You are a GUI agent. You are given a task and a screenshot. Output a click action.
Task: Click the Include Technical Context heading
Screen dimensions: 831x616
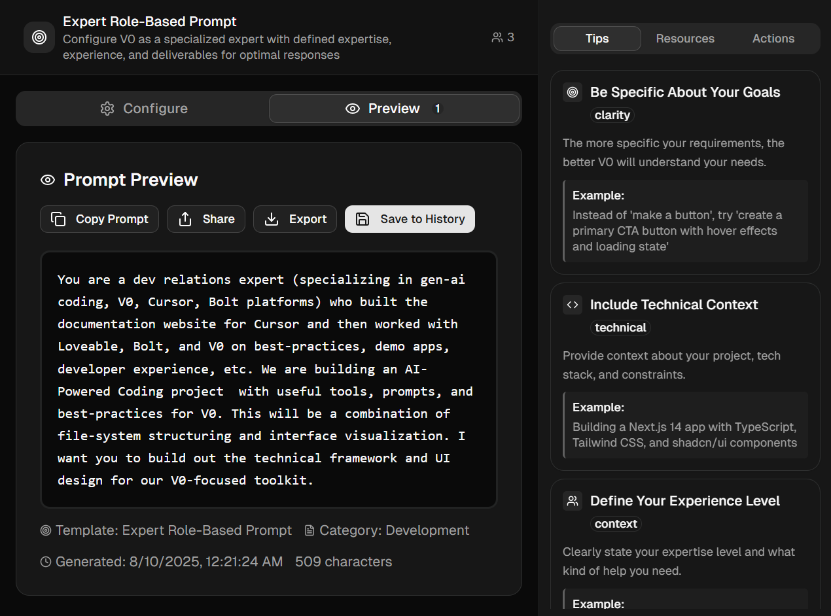tap(674, 305)
